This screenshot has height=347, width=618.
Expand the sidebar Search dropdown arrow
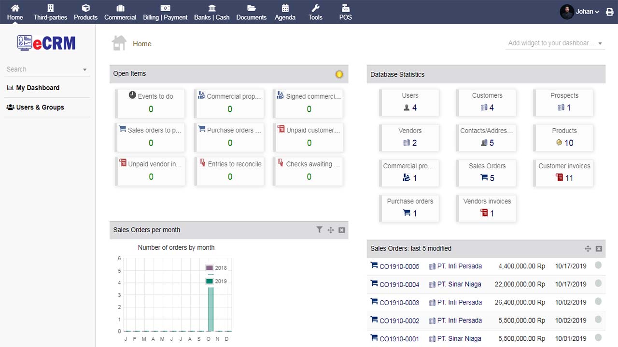point(84,70)
